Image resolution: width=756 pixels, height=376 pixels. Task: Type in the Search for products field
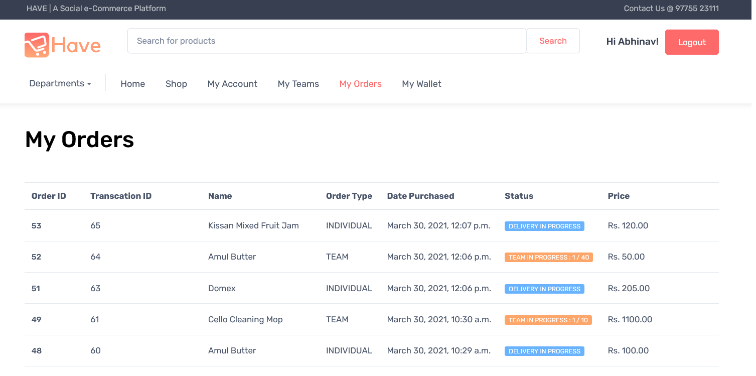coord(326,41)
